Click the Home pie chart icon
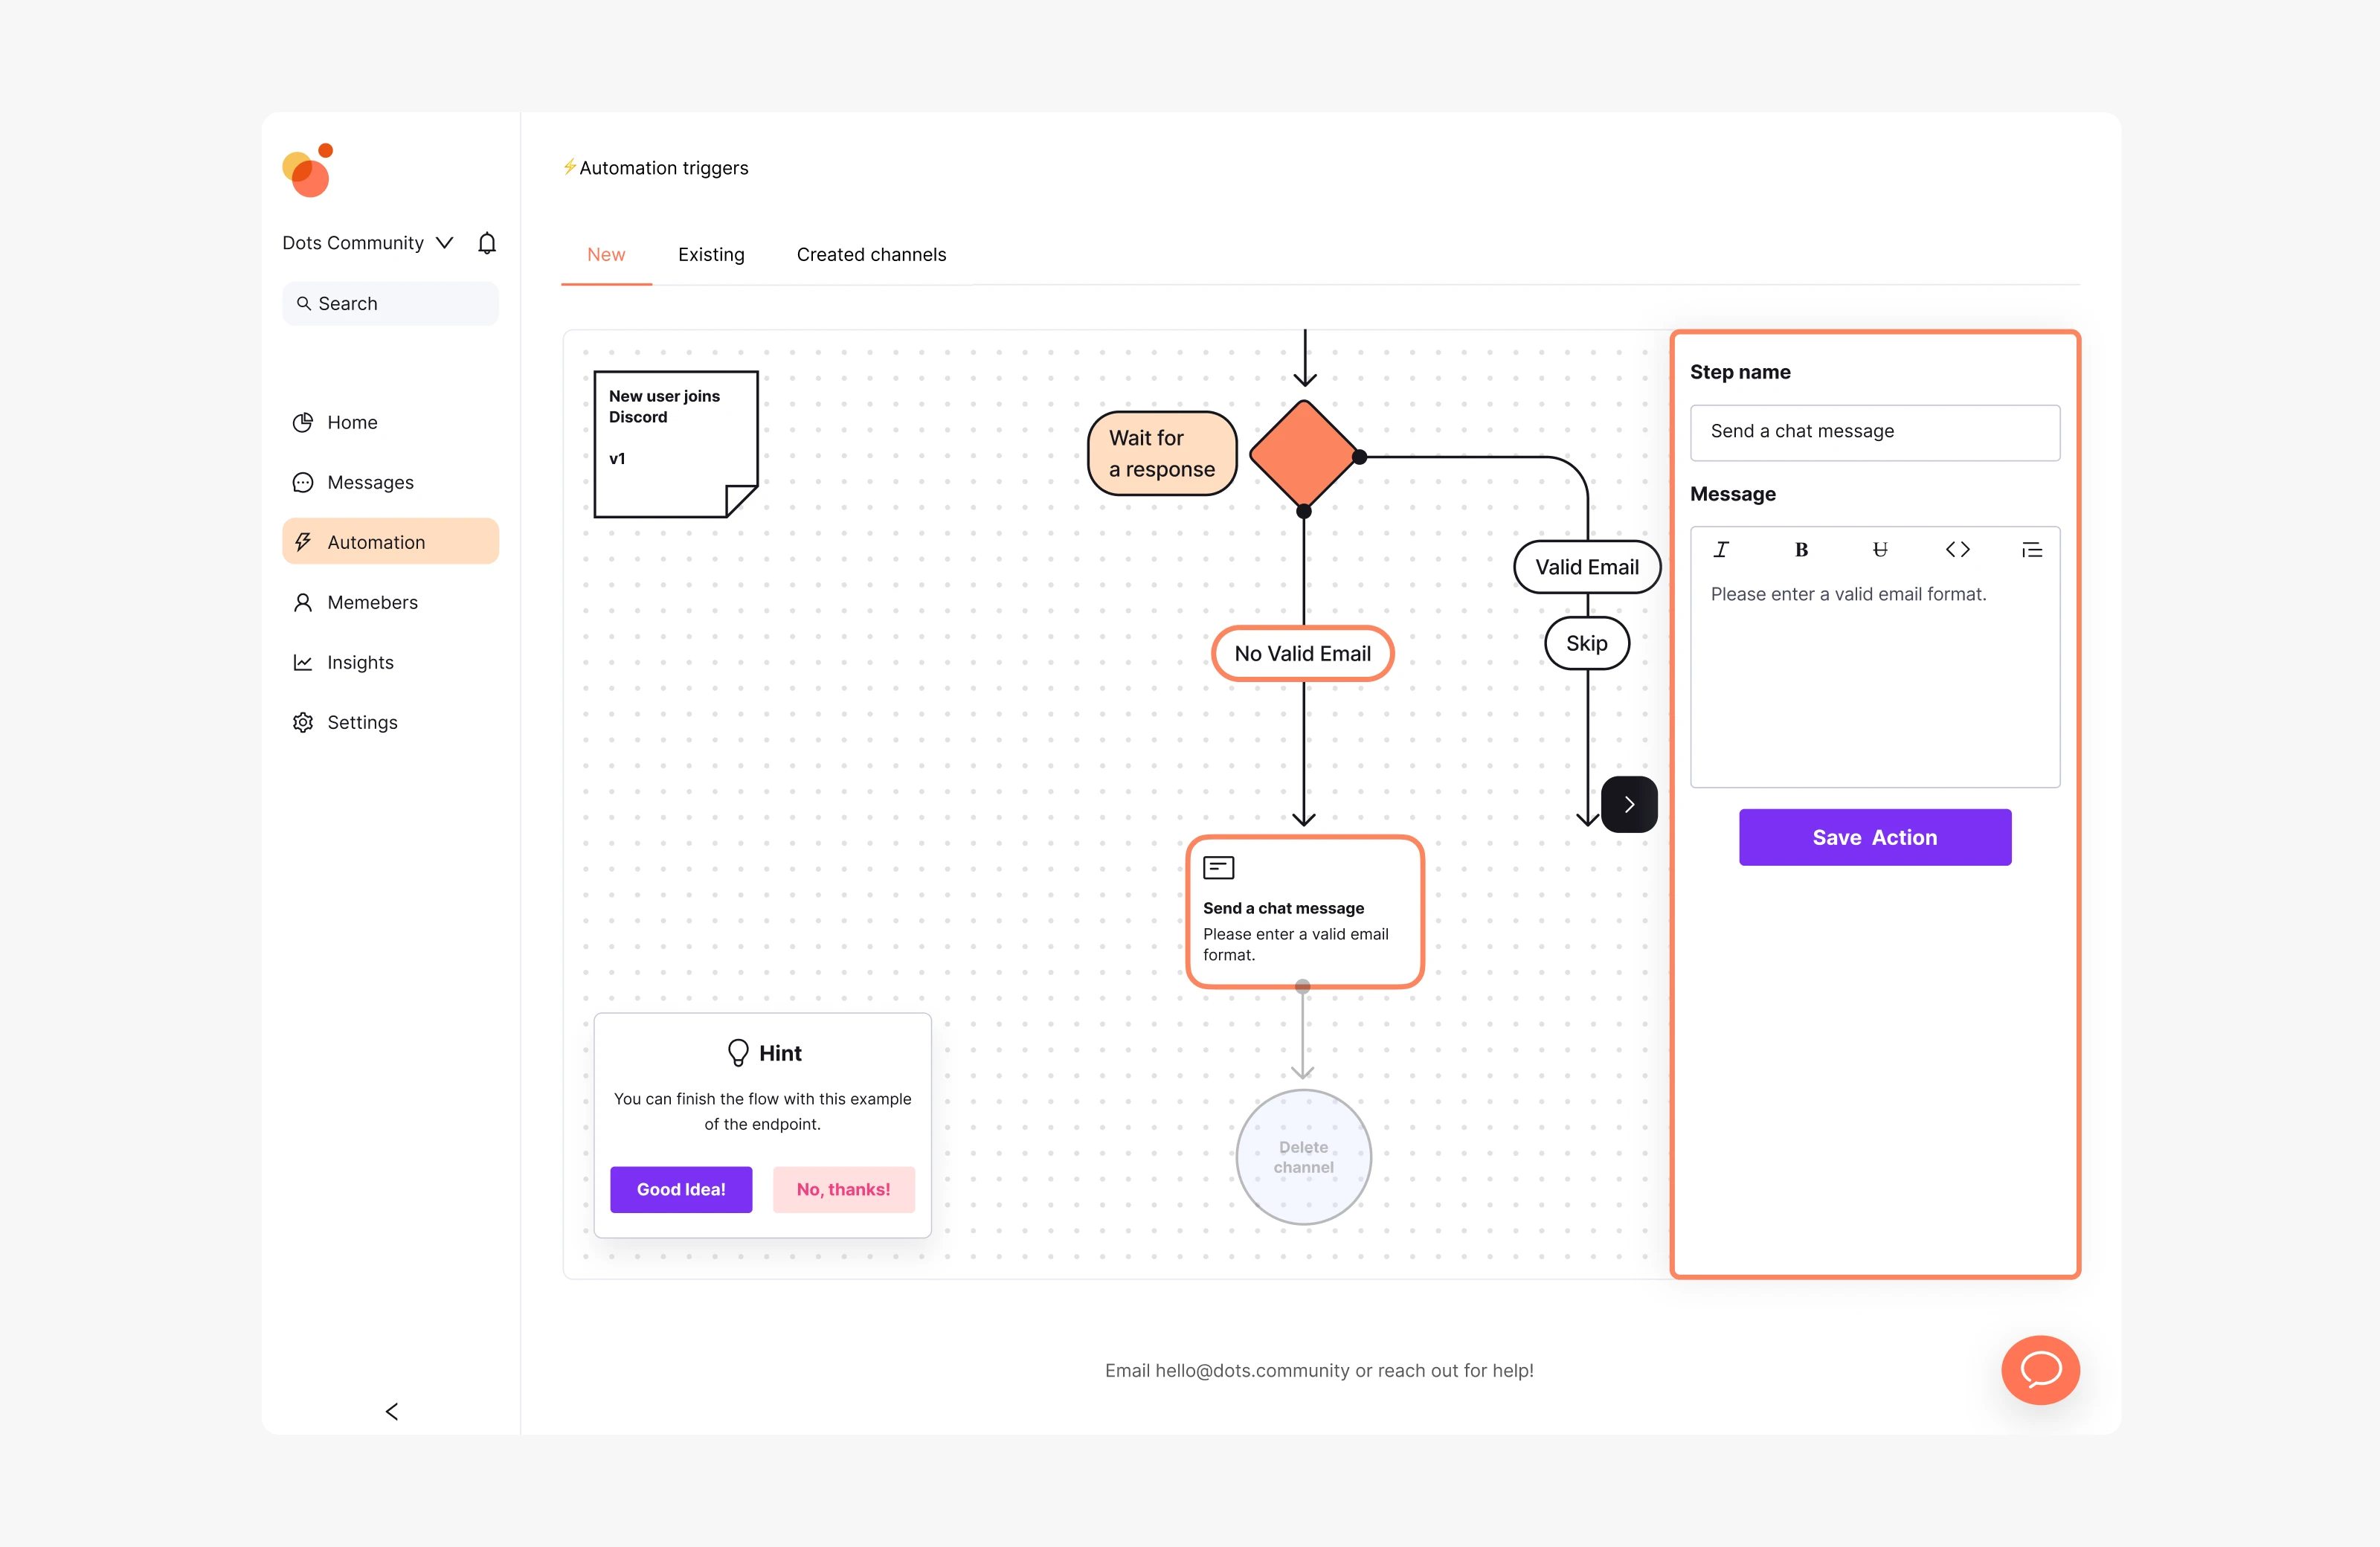2380x1547 pixels. click(x=303, y=422)
